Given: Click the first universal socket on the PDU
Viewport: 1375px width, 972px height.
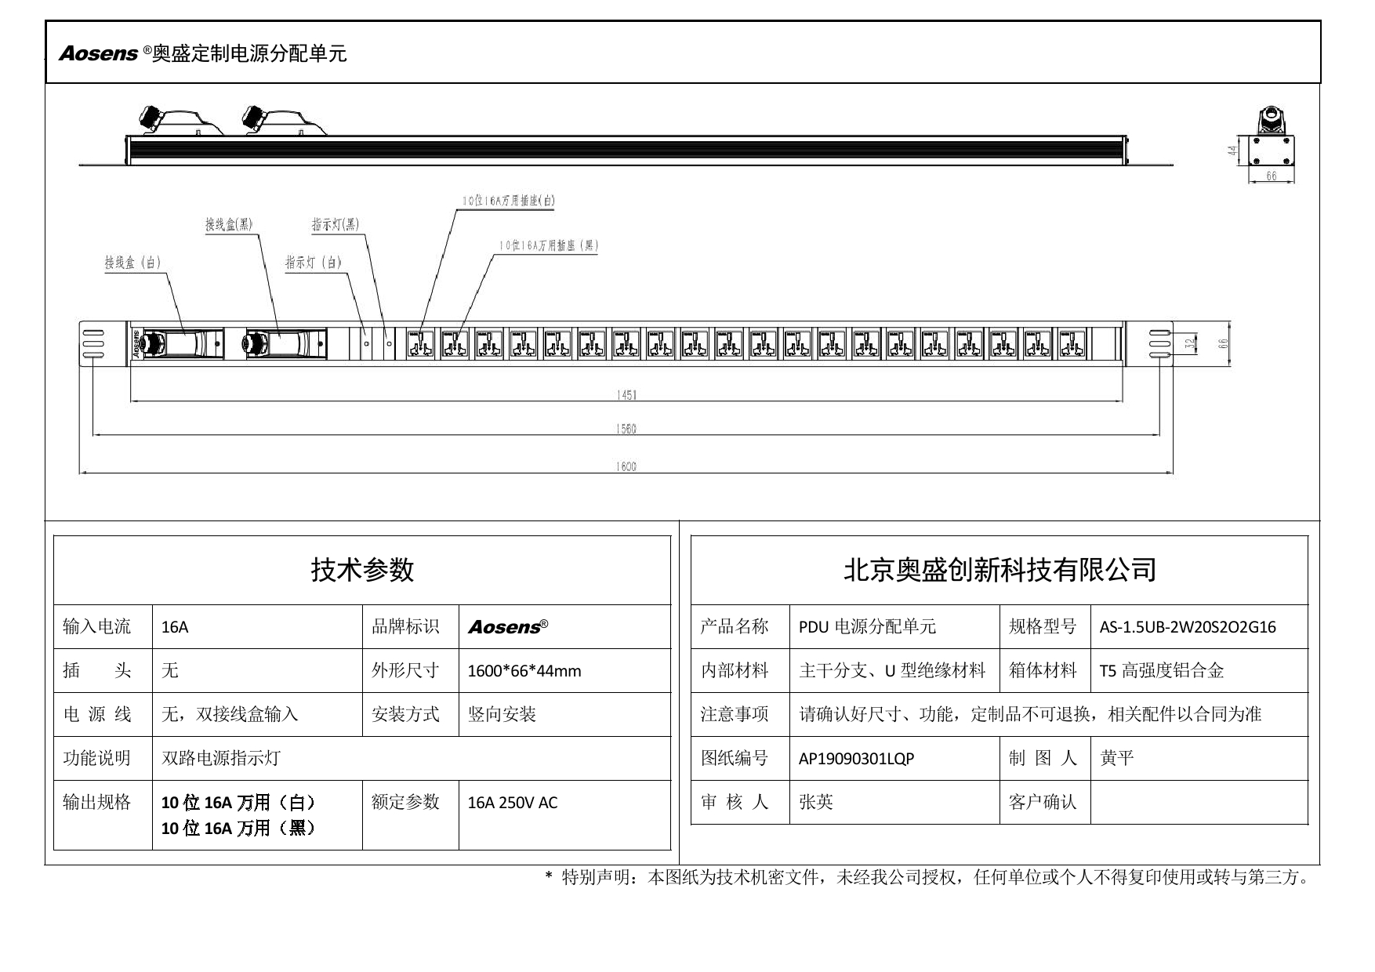Looking at the screenshot, I should tap(420, 344).
